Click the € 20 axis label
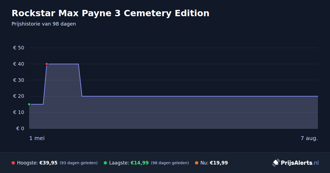330x173 pixels. click(x=19, y=96)
